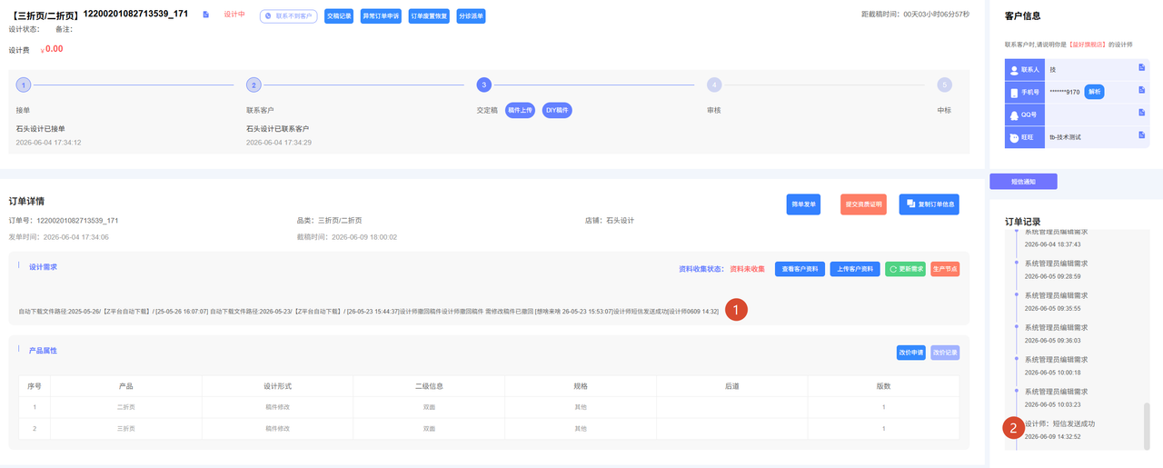Click 资料未收集 status text
This screenshot has height=468, width=1163.
748,269
